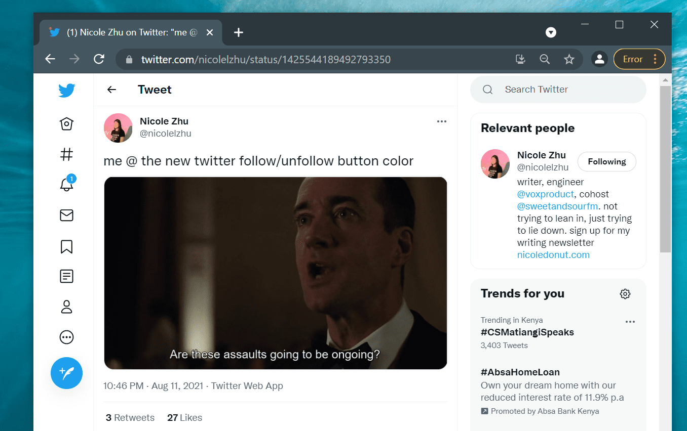Click Nicole Zhu's avatar on the tweet
The width and height of the screenshot is (687, 431).
click(x=118, y=127)
